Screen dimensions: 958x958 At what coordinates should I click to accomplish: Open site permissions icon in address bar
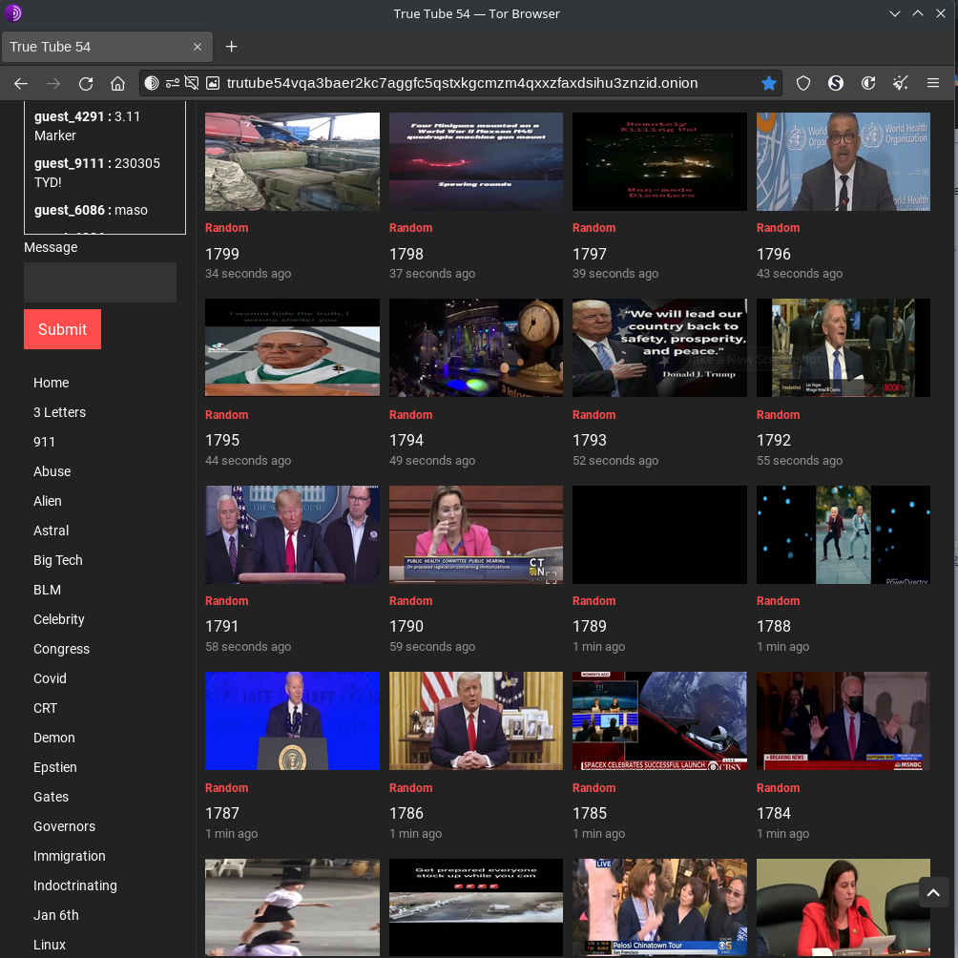173,83
